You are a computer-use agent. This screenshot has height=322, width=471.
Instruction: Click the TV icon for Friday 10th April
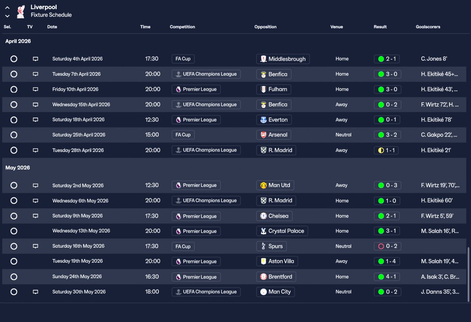[35, 89]
